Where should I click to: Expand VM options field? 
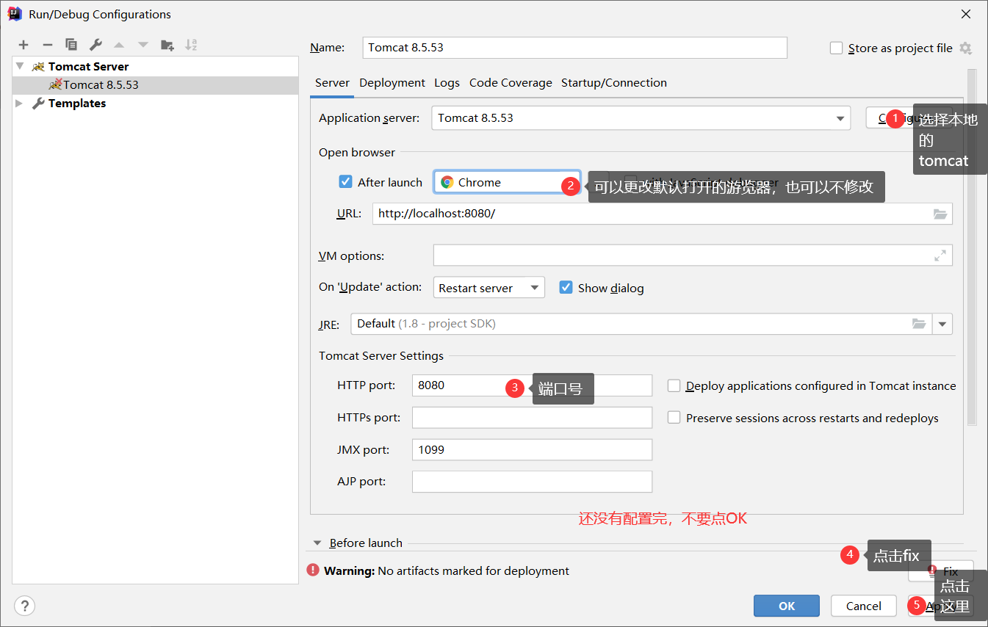[x=940, y=255]
